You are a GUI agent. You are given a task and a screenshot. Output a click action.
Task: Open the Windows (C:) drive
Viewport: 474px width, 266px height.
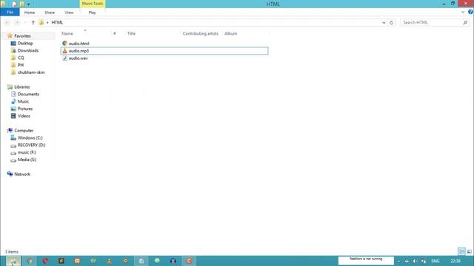(30, 138)
